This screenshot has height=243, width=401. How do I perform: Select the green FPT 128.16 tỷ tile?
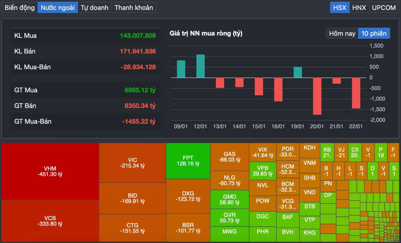188,161
